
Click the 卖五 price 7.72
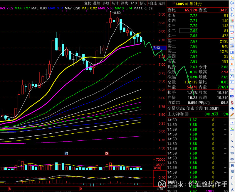point(194,16)
